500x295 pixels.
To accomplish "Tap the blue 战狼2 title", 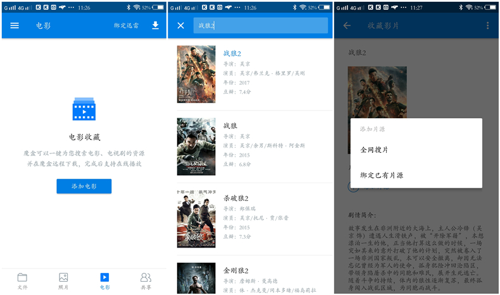I will pyautogui.click(x=232, y=54).
